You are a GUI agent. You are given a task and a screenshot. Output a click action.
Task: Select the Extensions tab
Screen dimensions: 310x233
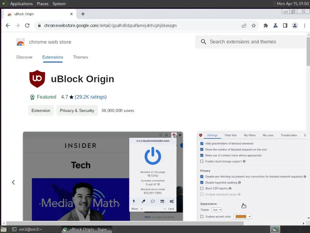tap(53, 57)
